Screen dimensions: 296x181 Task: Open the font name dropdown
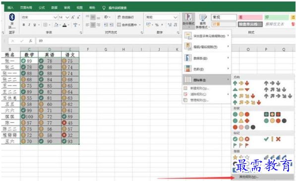(55, 17)
